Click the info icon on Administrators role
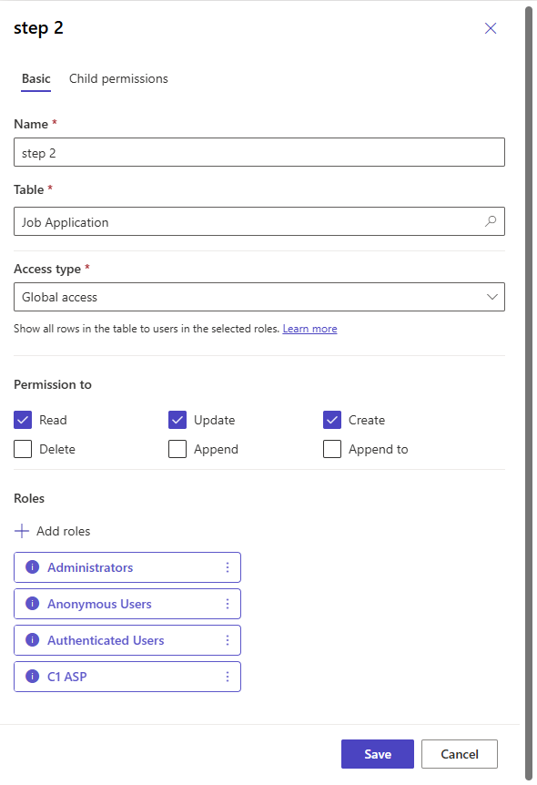 (x=30, y=566)
